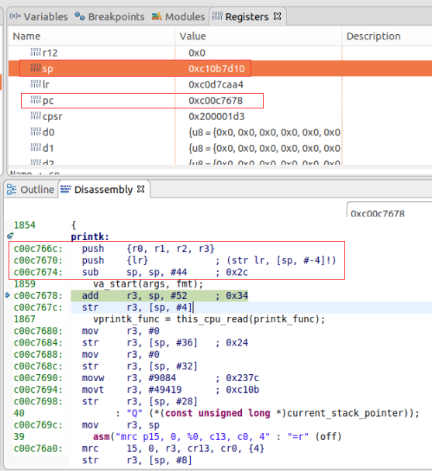Close the Registers view tab
The width and height of the screenshot is (432, 471).
[278, 16]
